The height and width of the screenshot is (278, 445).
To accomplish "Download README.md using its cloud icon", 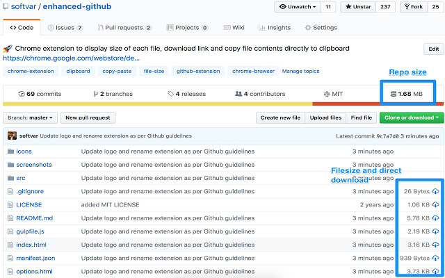I will (x=435, y=218).
